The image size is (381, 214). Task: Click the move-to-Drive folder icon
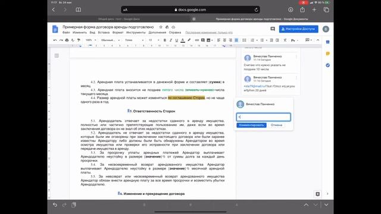(167, 27)
